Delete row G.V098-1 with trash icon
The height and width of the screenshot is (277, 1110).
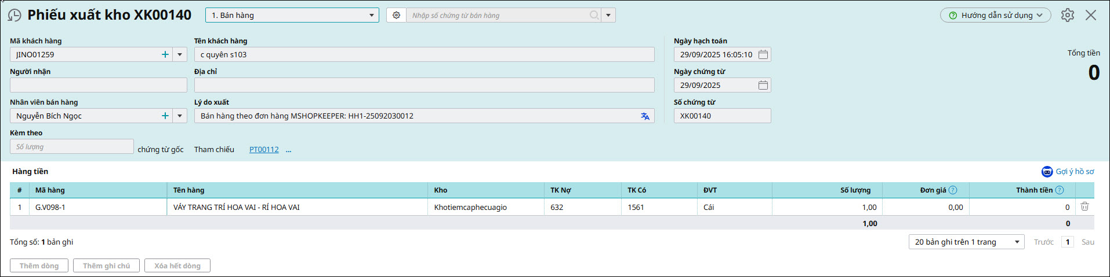click(x=1084, y=206)
